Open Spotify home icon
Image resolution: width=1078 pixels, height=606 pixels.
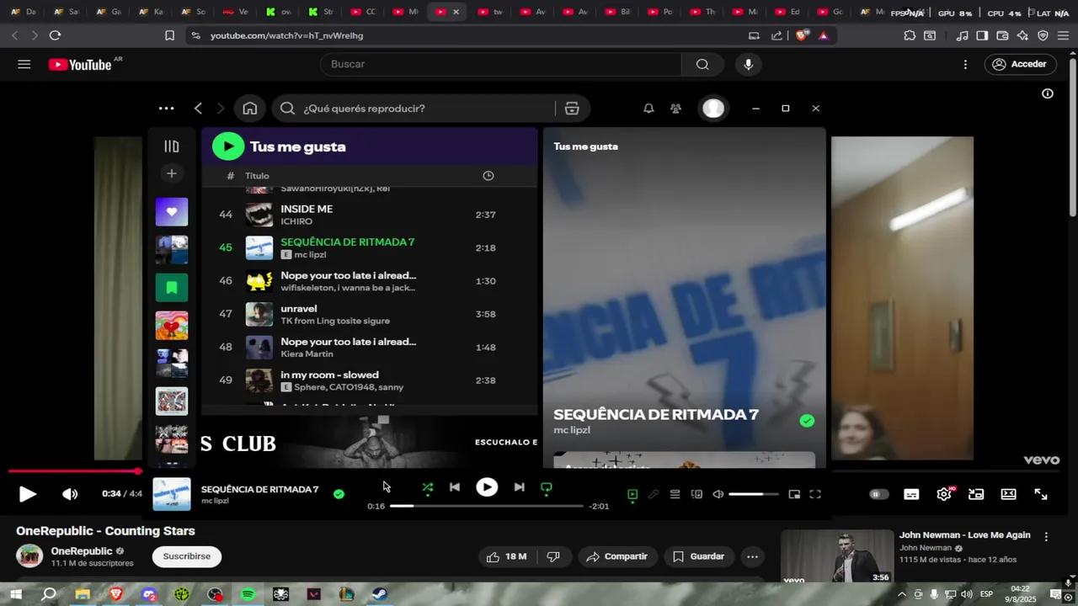[250, 109]
